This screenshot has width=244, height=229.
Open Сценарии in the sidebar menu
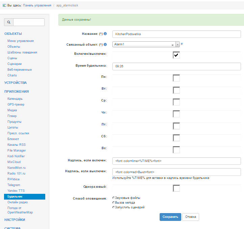pos(15,64)
